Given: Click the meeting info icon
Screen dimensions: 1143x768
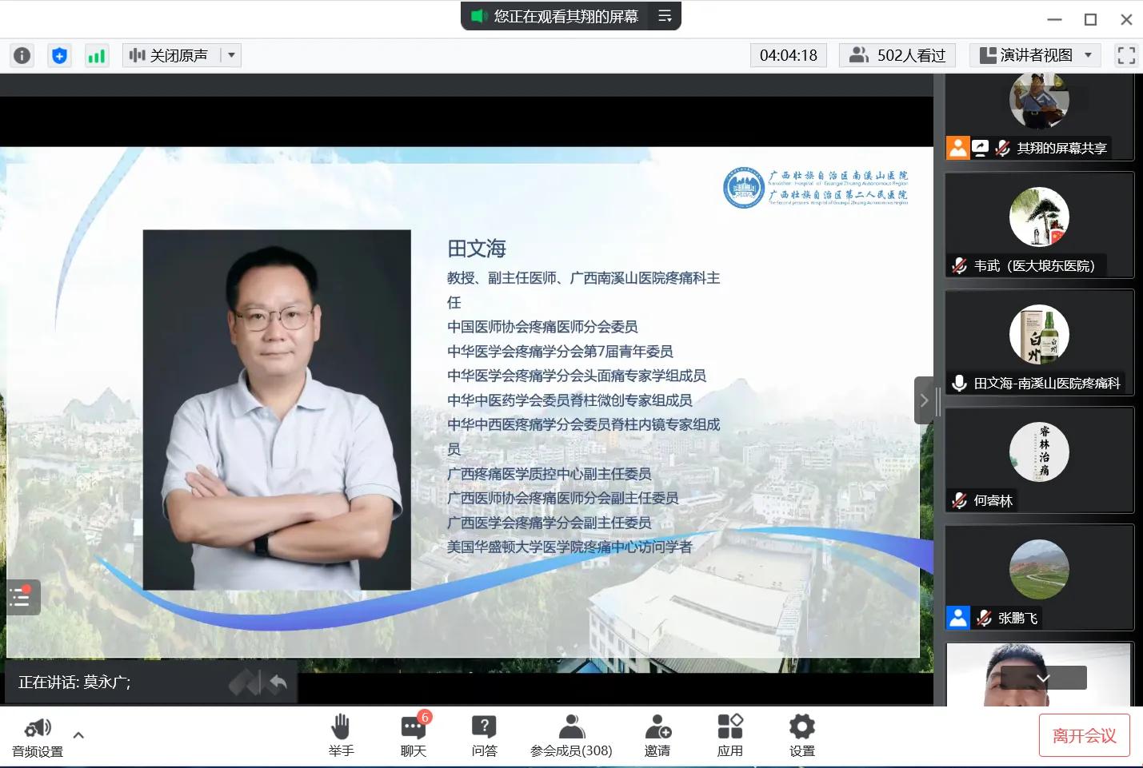Looking at the screenshot, I should click(22, 55).
